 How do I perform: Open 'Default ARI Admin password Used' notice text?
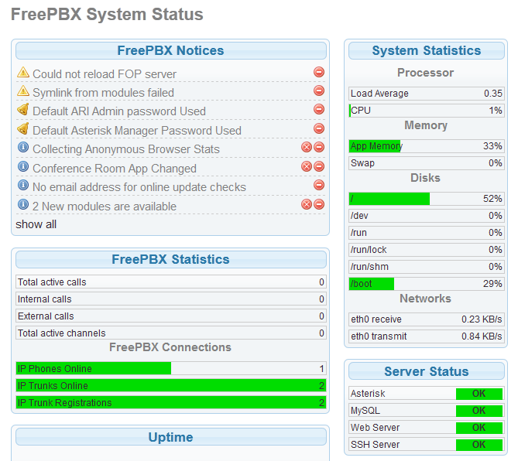[x=119, y=111]
